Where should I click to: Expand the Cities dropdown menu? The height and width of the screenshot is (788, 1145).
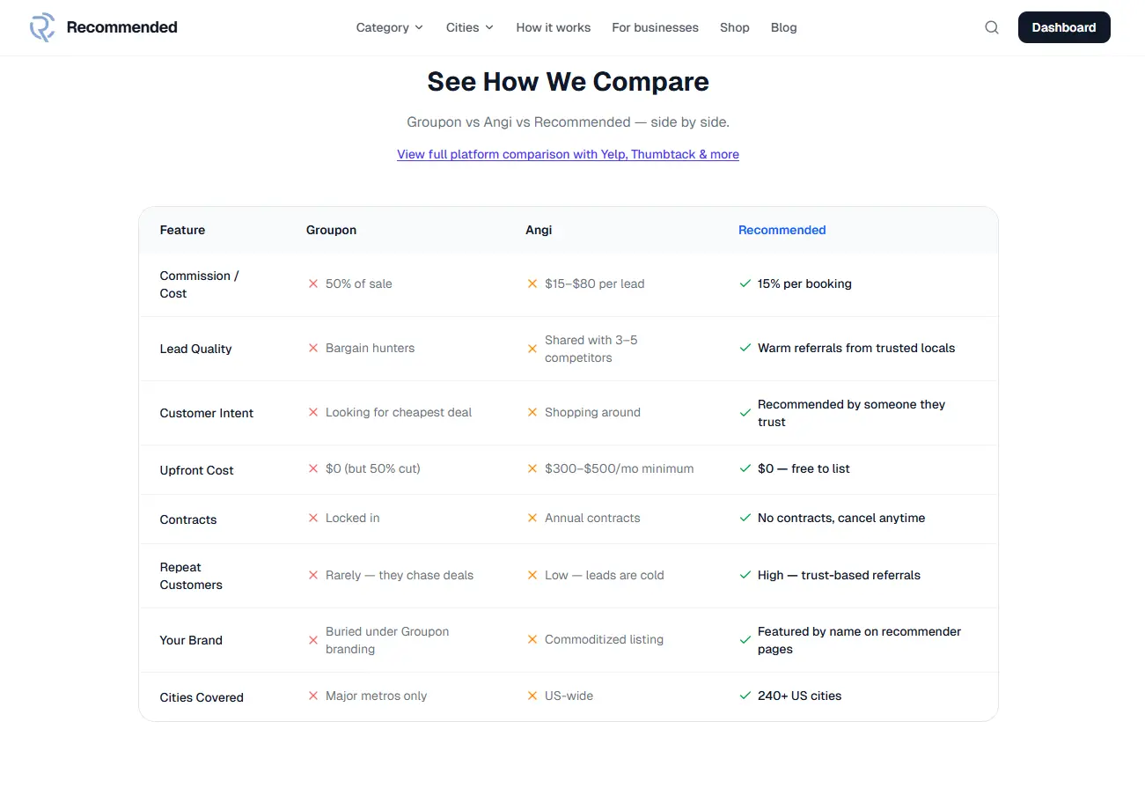[470, 27]
